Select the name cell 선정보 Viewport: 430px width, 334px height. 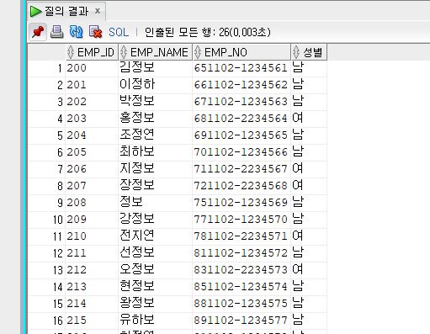coord(156,253)
